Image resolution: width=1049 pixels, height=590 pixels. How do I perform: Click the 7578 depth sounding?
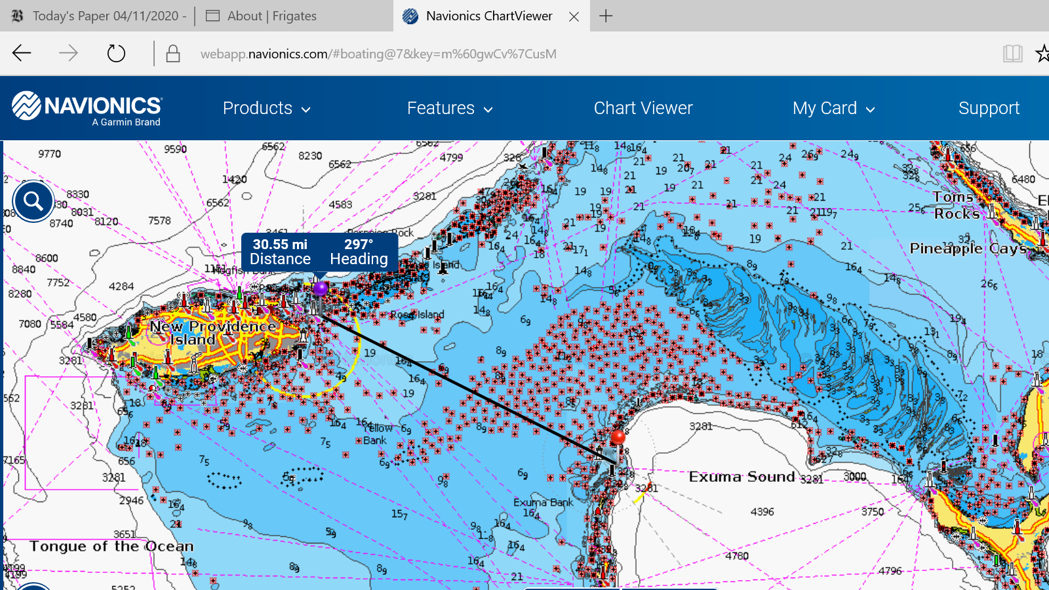click(x=159, y=221)
